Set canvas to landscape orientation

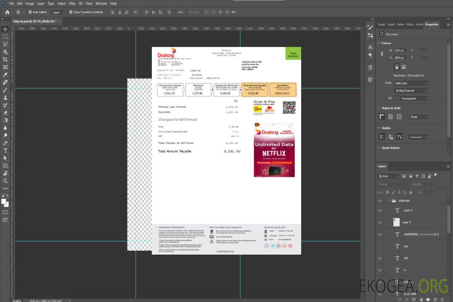click(x=404, y=67)
